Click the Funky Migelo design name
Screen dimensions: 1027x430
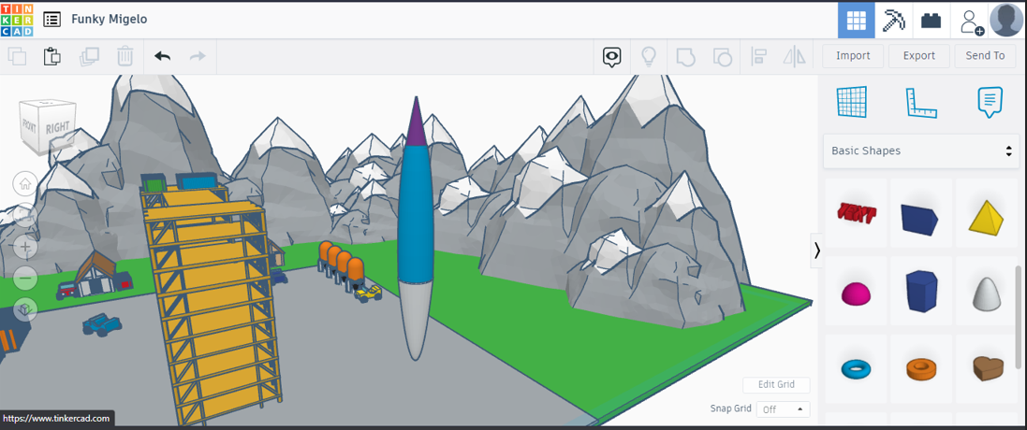click(x=109, y=20)
